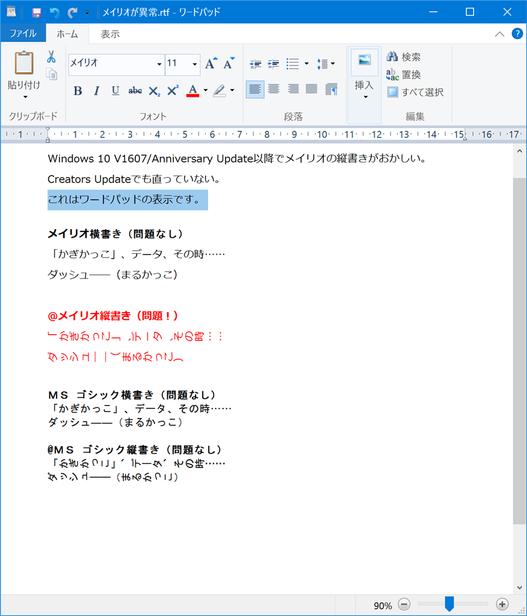Screen dimensions: 527x616
Task: Toggle superscript formatting
Action: click(173, 91)
